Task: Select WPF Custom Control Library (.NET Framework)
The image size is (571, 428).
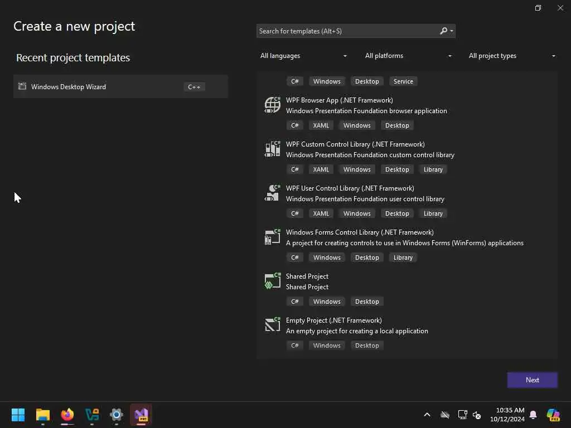Action: (355, 144)
